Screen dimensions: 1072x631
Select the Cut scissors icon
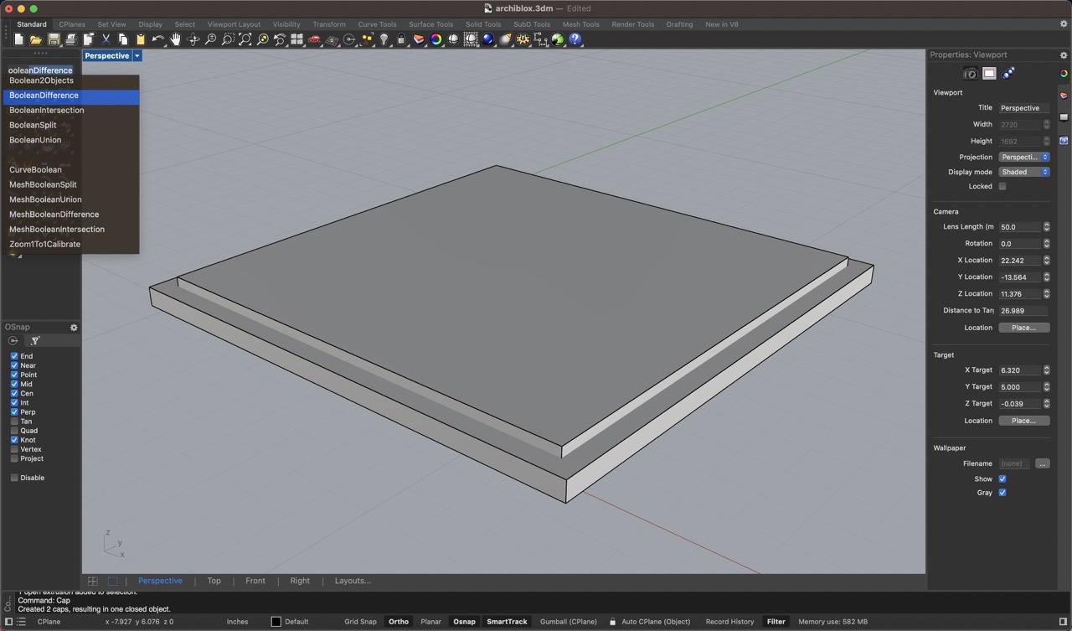106,39
